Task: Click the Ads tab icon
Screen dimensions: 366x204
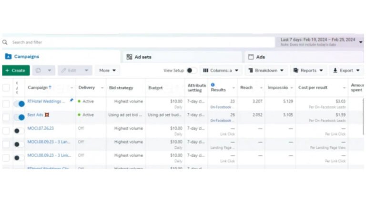Action: coord(251,57)
